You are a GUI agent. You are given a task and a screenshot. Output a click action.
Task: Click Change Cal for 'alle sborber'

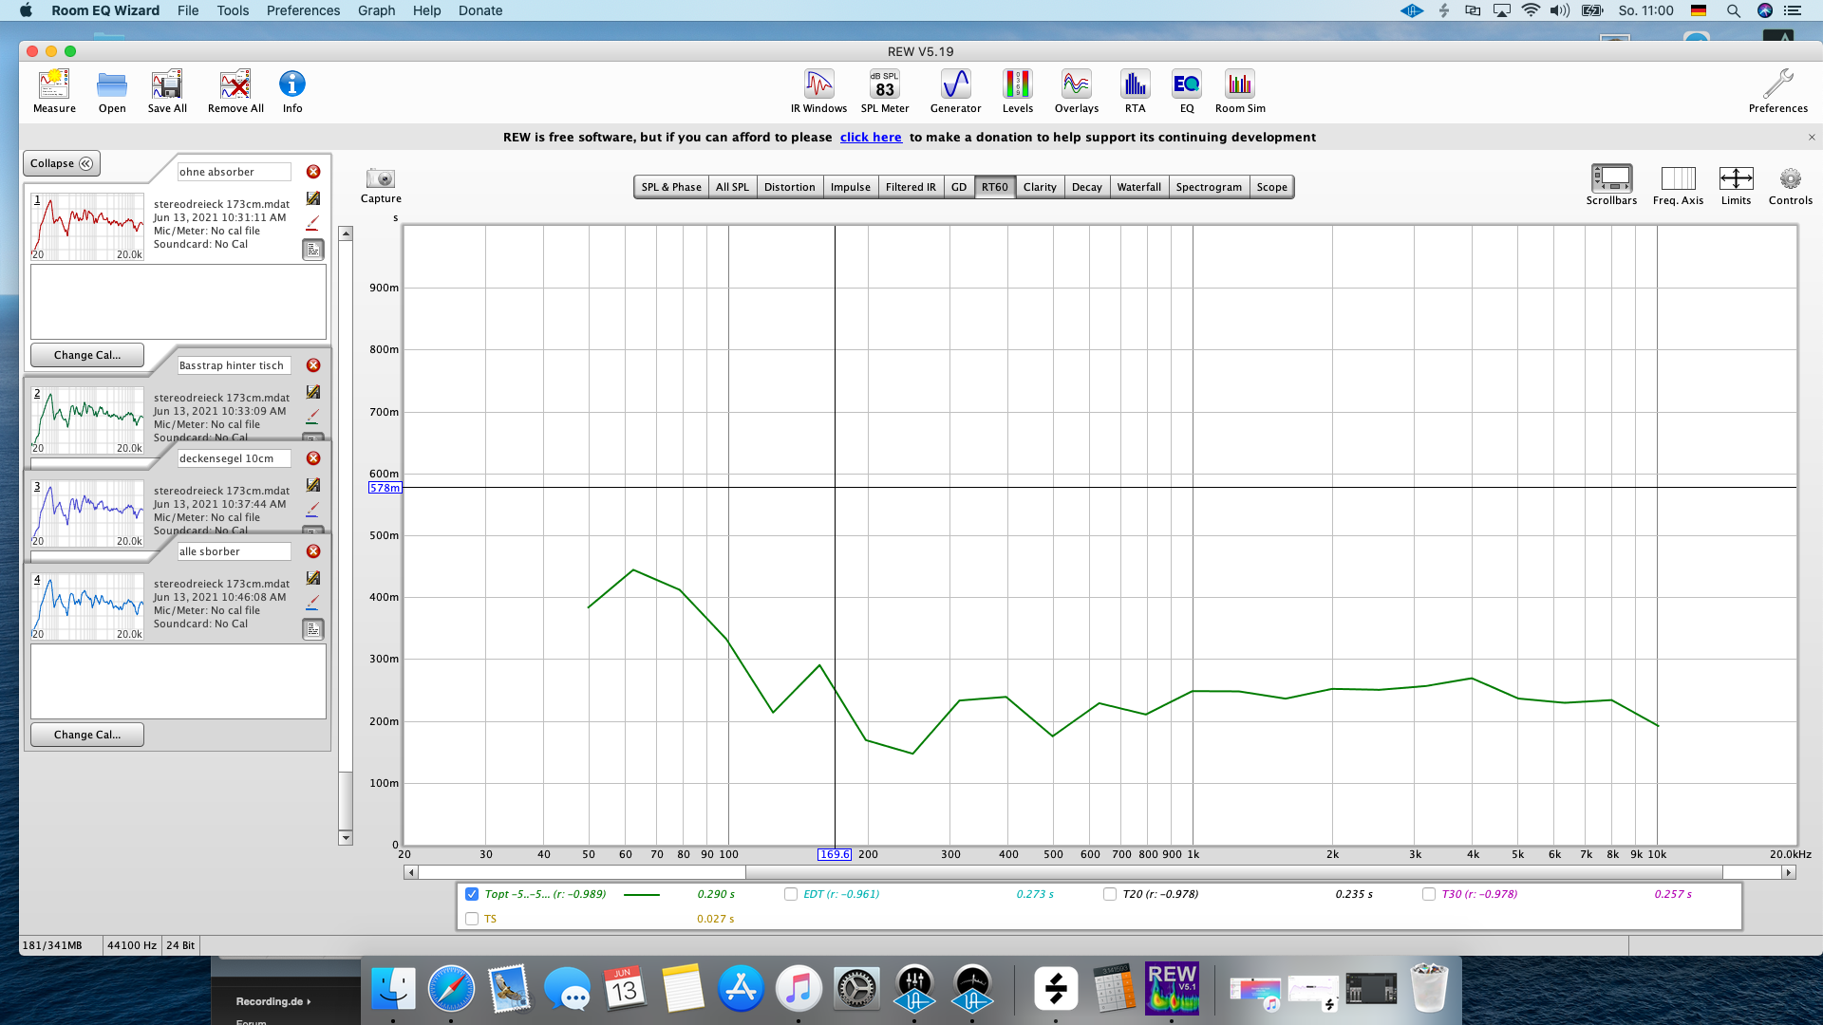[x=87, y=735]
